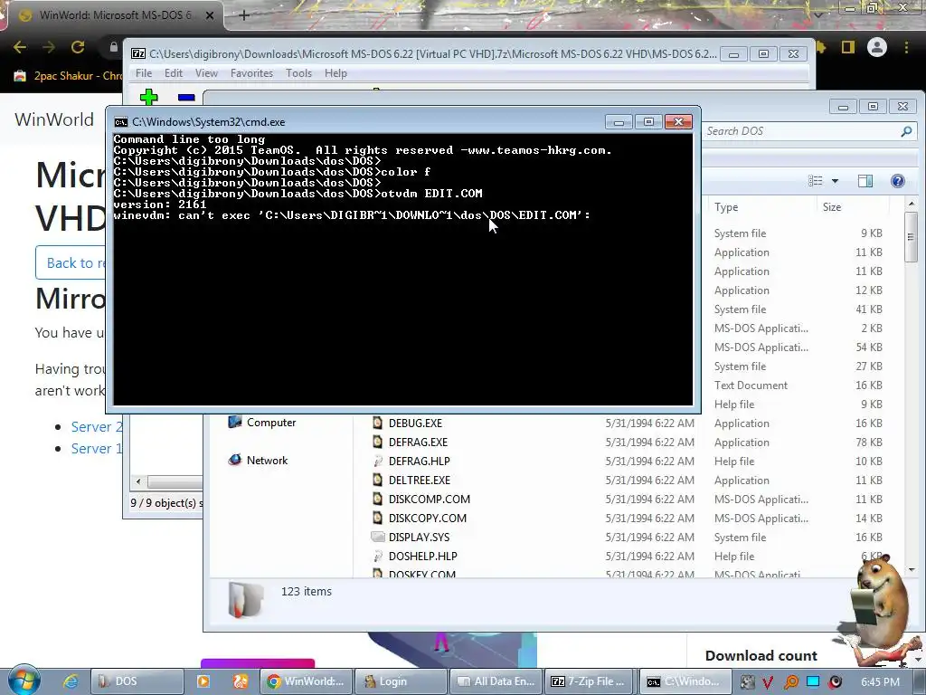Image resolution: width=926 pixels, height=695 pixels.
Task: Switch to the Login taskbar window
Action: pyautogui.click(x=400, y=681)
